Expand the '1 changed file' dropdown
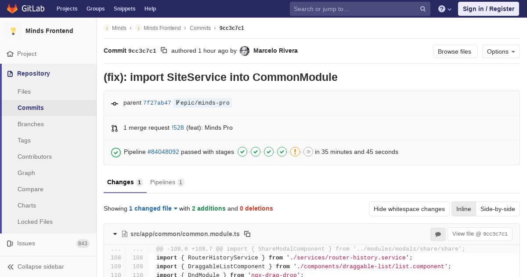 click(153, 208)
